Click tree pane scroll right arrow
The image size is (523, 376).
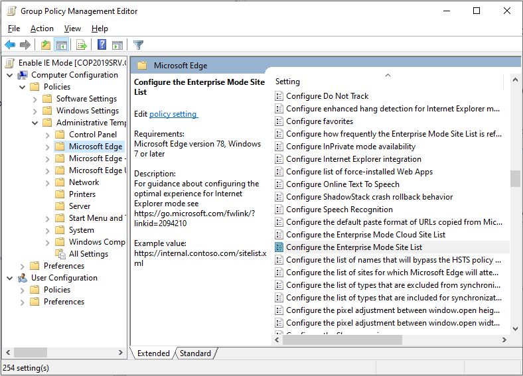(x=121, y=352)
